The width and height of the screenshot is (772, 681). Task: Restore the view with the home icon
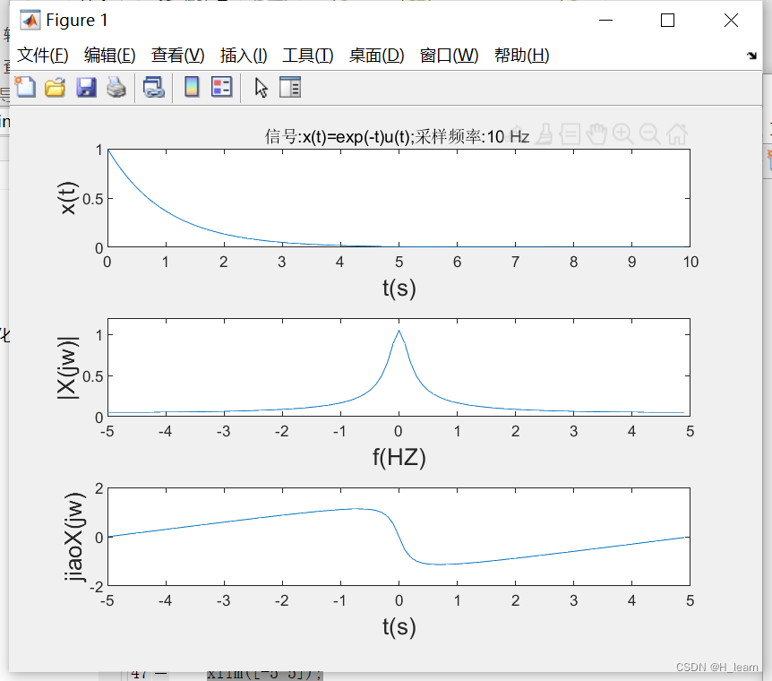pyautogui.click(x=677, y=134)
